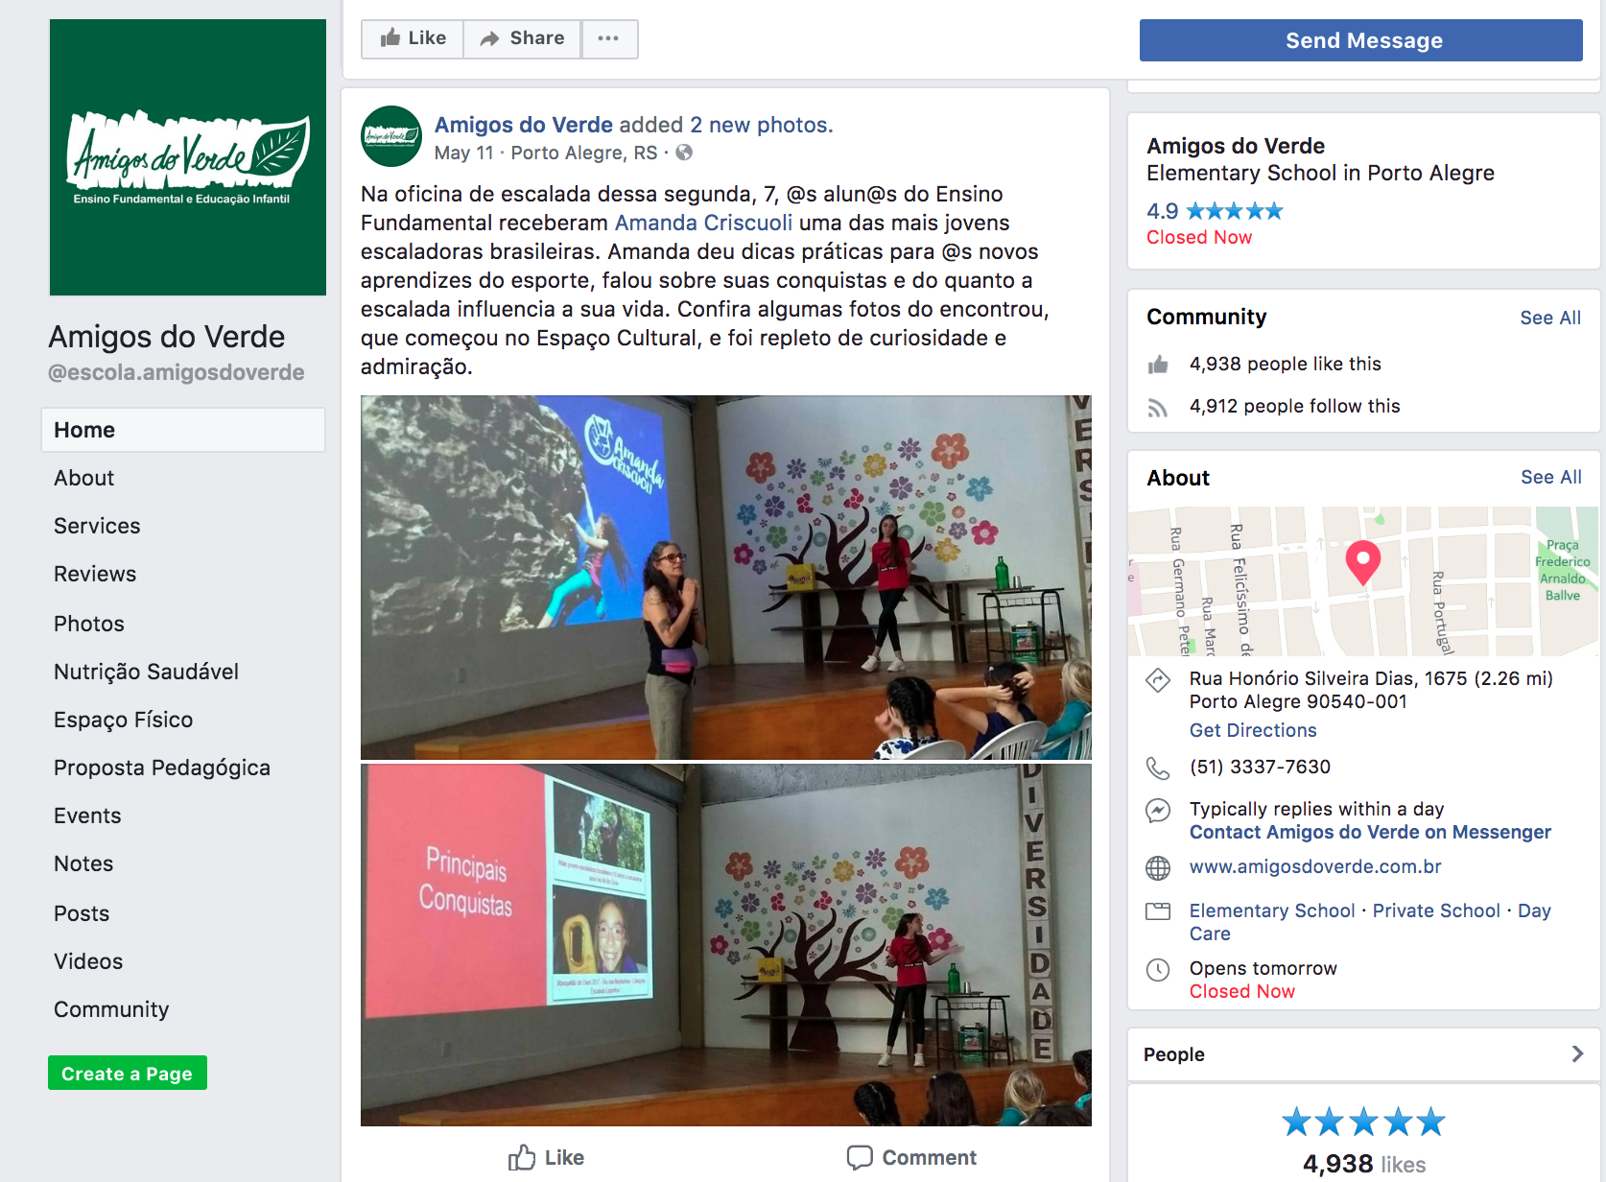
Task: Click the Messenger reply-time icon
Action: click(x=1158, y=811)
